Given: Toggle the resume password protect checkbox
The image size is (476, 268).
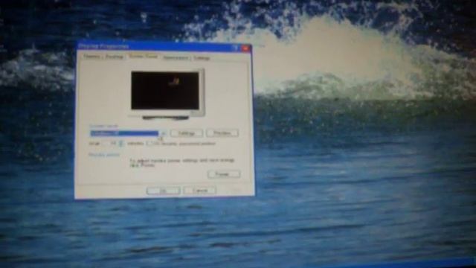Looking at the screenshot, I should (x=149, y=143).
